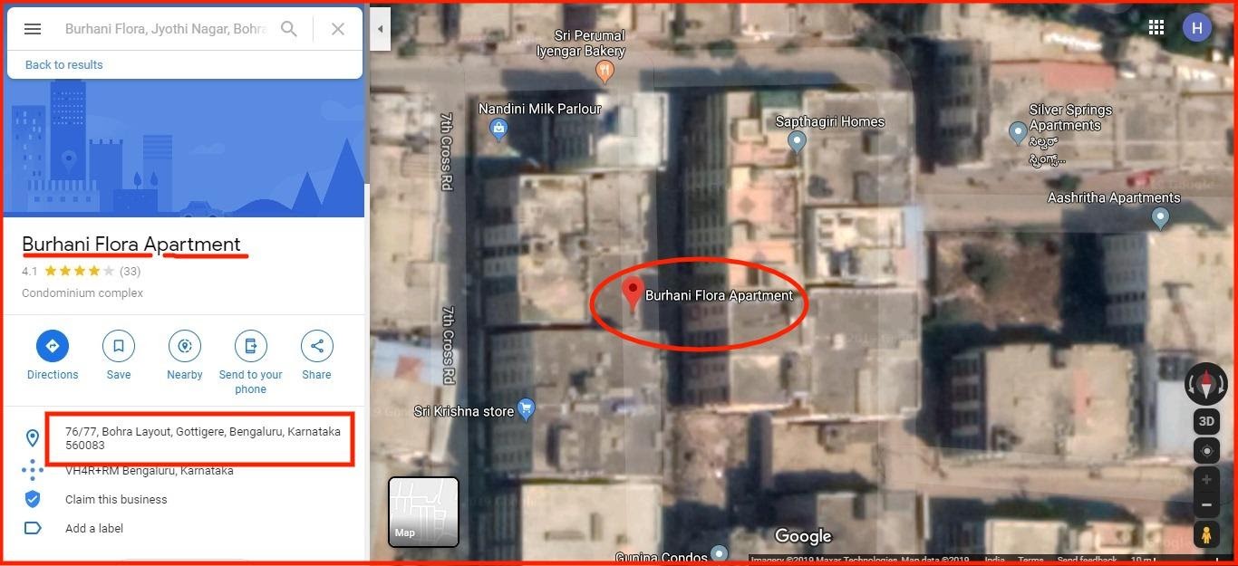Clear the search with the X icon
This screenshot has width=1238, height=566.
click(x=338, y=29)
